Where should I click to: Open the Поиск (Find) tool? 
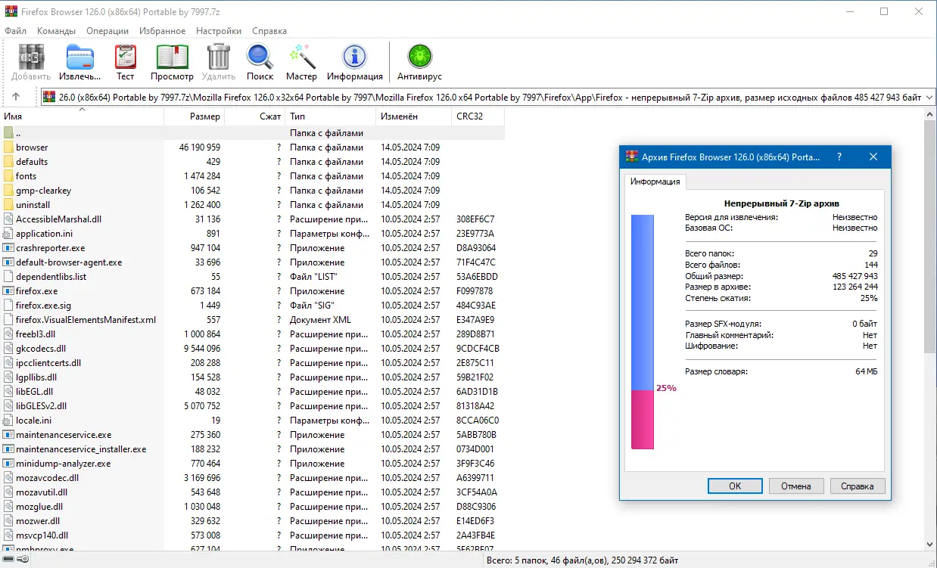coord(260,57)
